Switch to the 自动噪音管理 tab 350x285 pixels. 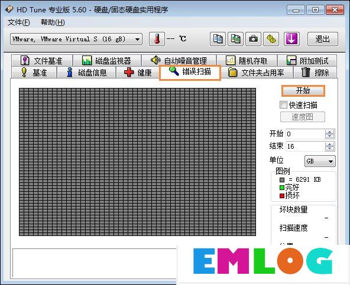click(179, 61)
